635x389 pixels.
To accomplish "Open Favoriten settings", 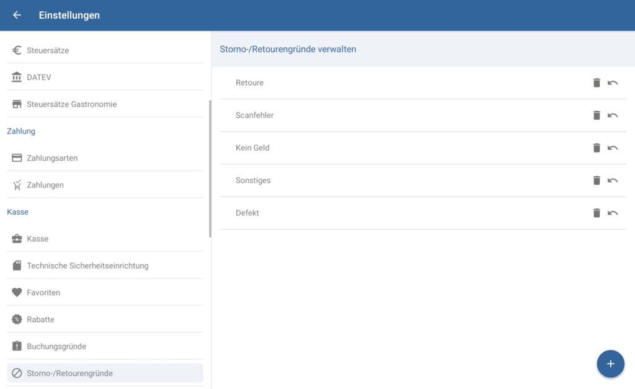I will (x=43, y=292).
